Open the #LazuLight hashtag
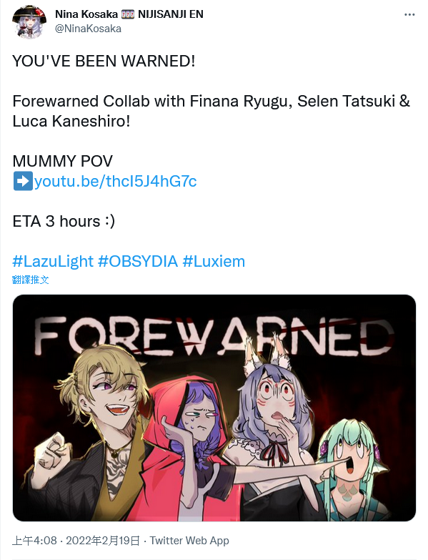This screenshot has height=560, width=428. [x=53, y=262]
